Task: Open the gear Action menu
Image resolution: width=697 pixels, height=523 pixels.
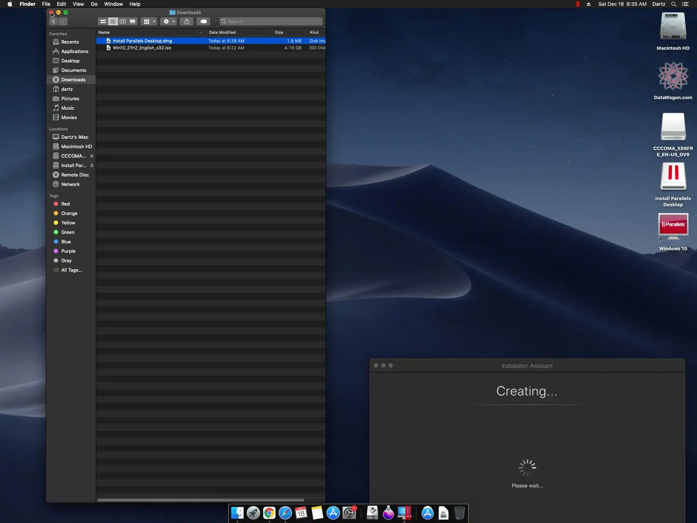Action: [168, 21]
